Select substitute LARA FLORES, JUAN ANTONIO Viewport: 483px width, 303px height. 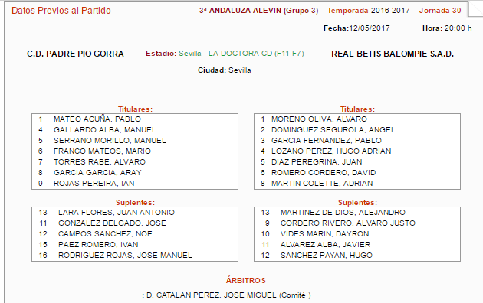pyautogui.click(x=117, y=213)
